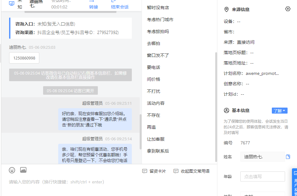The width and height of the screenshot is (297, 196).
Task: Open the settings hexagon beside 来源信息
Action: (288, 9)
